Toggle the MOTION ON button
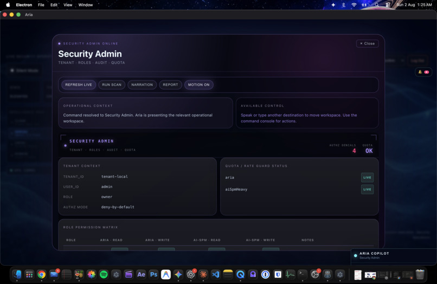 point(199,85)
